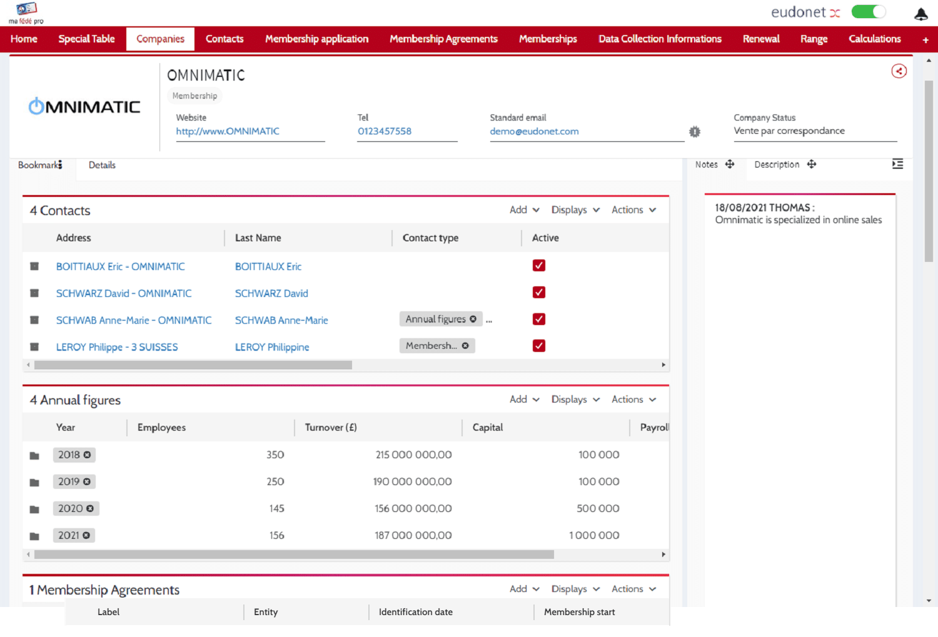Open the folder icon of 2020 row
Screen dimensions: 938x637
34,509
